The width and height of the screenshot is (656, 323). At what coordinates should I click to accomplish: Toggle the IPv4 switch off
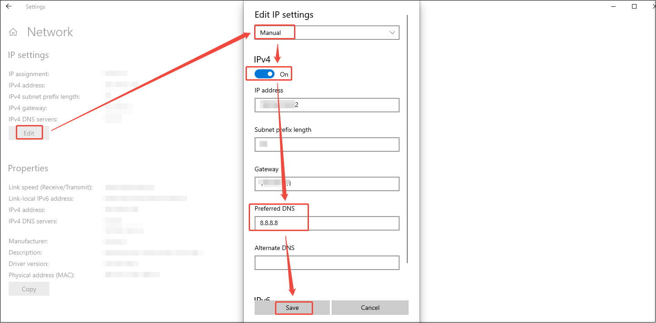(263, 73)
